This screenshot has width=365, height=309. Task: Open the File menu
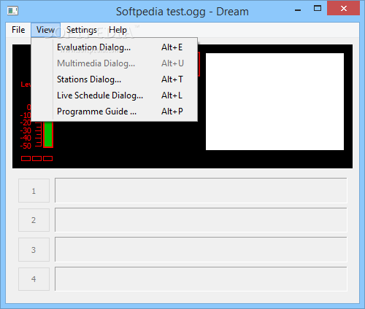tap(18, 30)
